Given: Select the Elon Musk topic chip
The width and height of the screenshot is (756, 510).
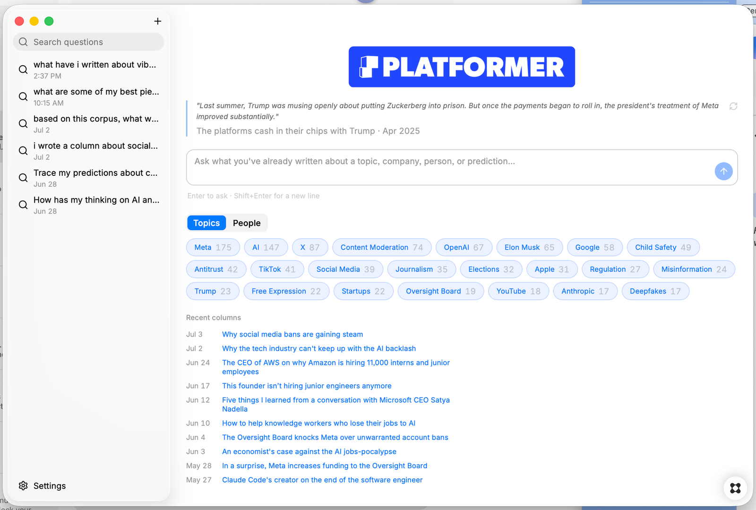Looking at the screenshot, I should 530,247.
